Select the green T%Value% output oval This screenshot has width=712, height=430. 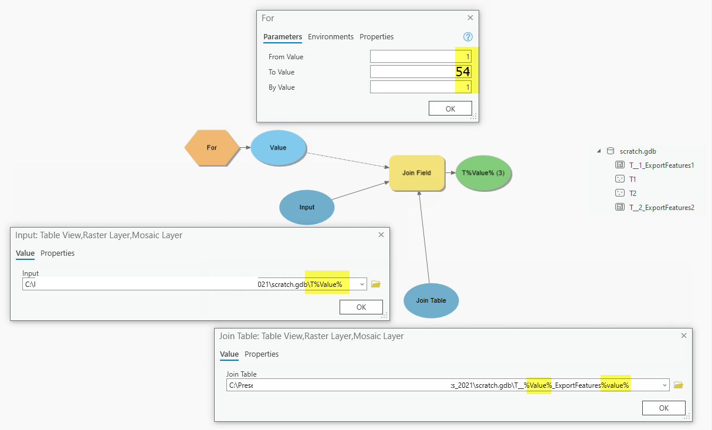483,173
